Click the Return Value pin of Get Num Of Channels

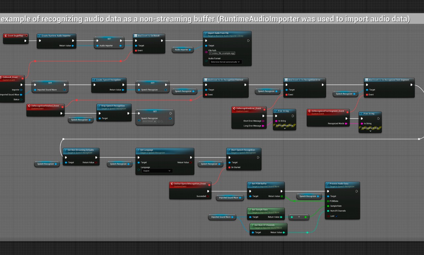[x=284, y=232]
